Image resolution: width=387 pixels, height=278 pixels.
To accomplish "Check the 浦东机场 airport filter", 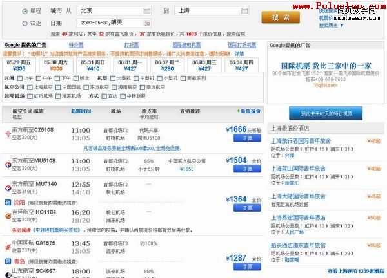I will coord(58,97).
